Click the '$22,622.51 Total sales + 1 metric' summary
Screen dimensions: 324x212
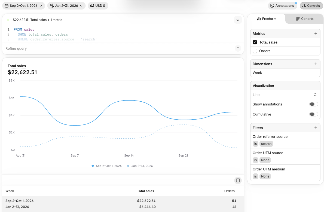click(x=37, y=20)
